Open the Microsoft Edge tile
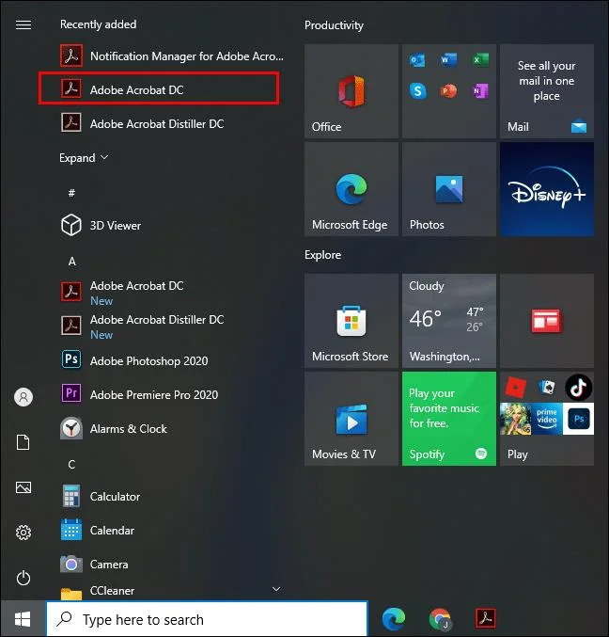Image resolution: width=609 pixels, height=637 pixels. pos(351,189)
